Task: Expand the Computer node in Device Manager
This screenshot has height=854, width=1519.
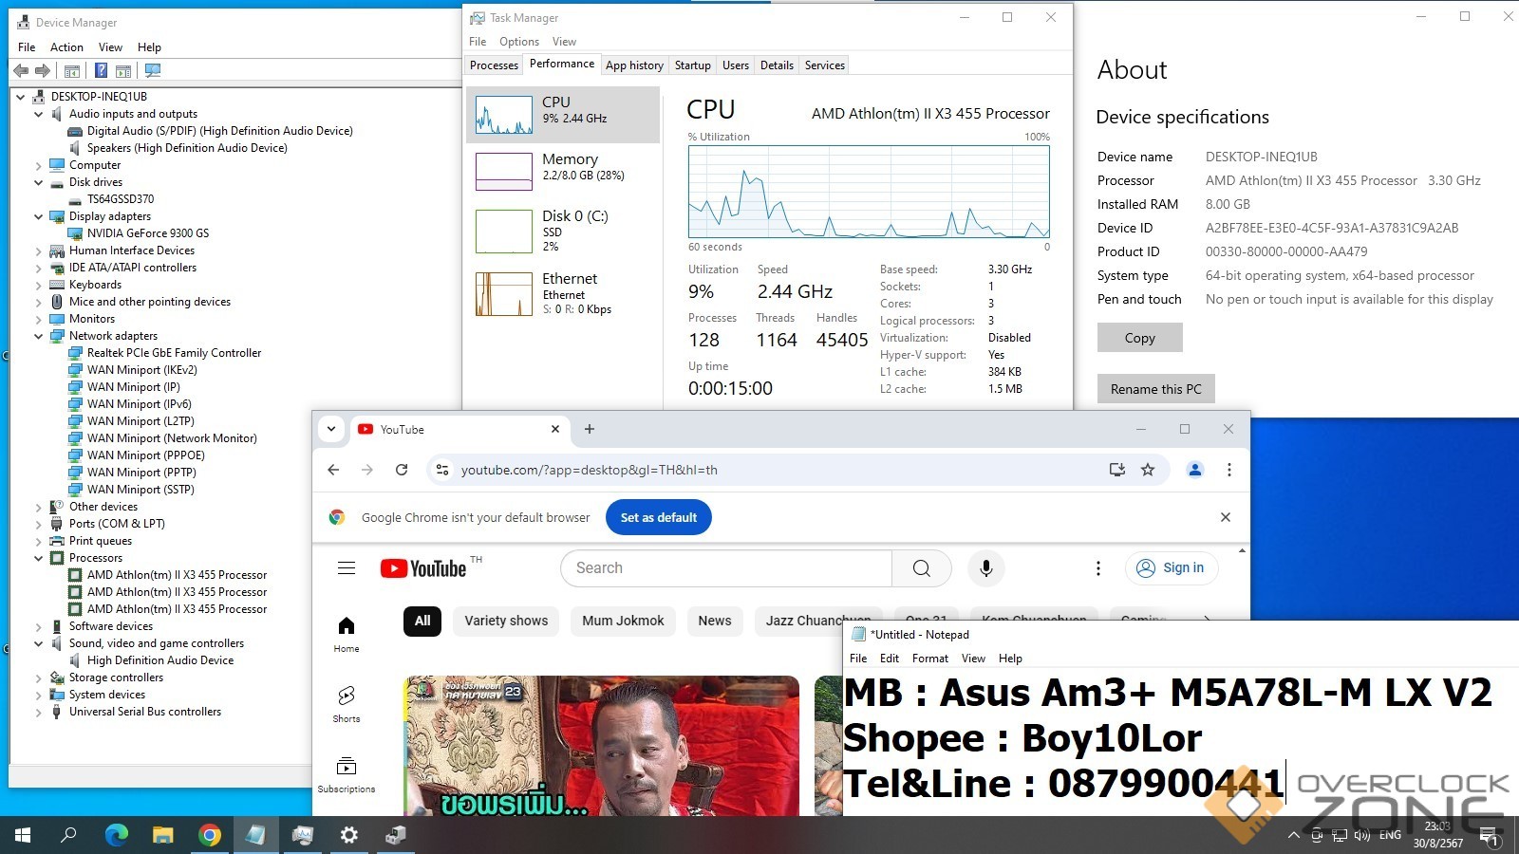Action: [x=38, y=165]
